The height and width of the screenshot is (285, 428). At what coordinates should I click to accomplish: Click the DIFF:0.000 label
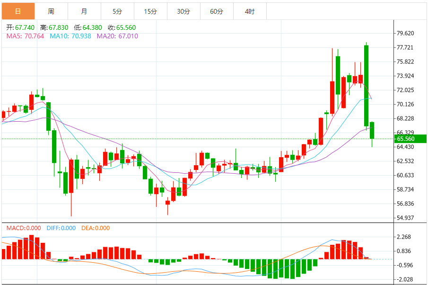[61, 228]
